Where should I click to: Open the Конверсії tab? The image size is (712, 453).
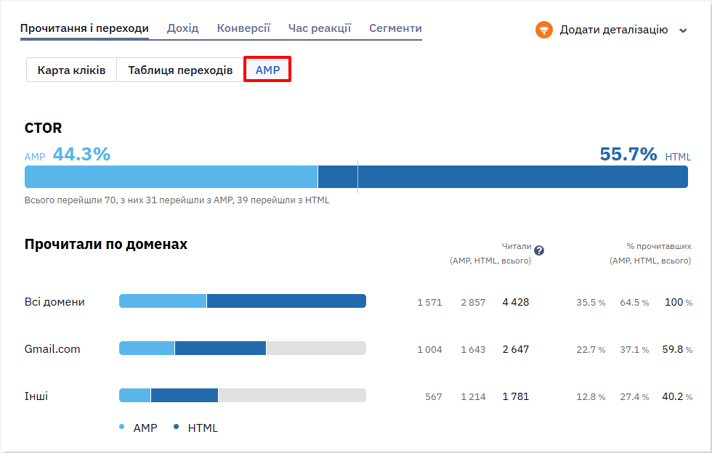pyautogui.click(x=243, y=28)
